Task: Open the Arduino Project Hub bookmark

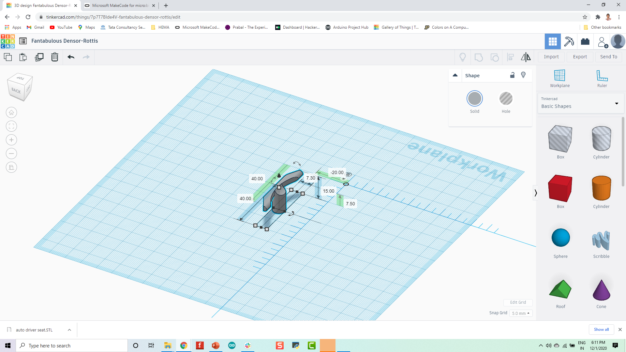Action: coord(347,27)
